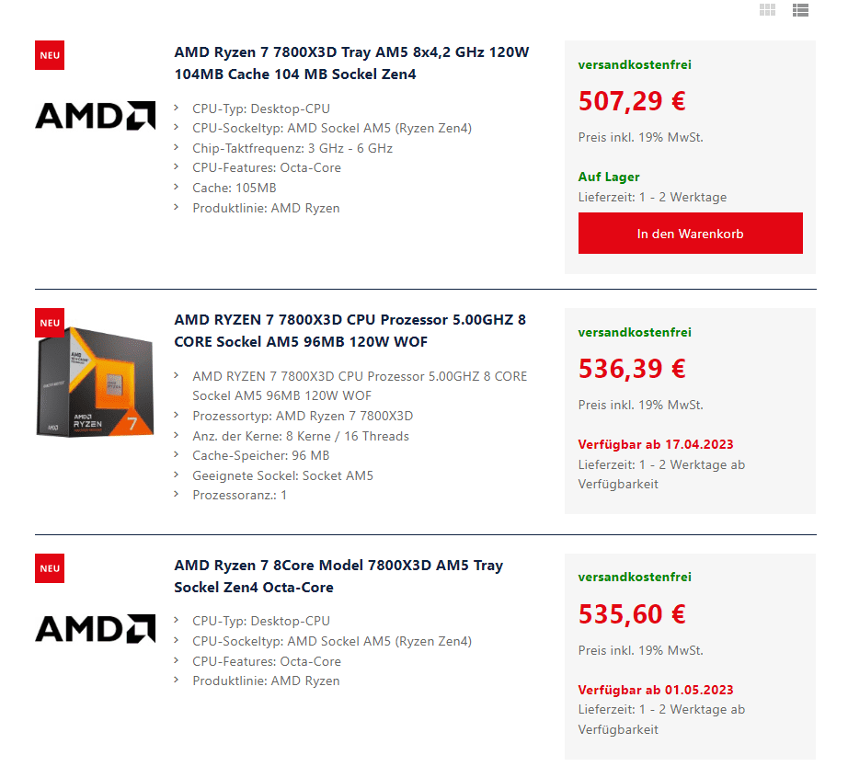Switch to list view layout
The width and height of the screenshot is (848, 778).
point(800,10)
